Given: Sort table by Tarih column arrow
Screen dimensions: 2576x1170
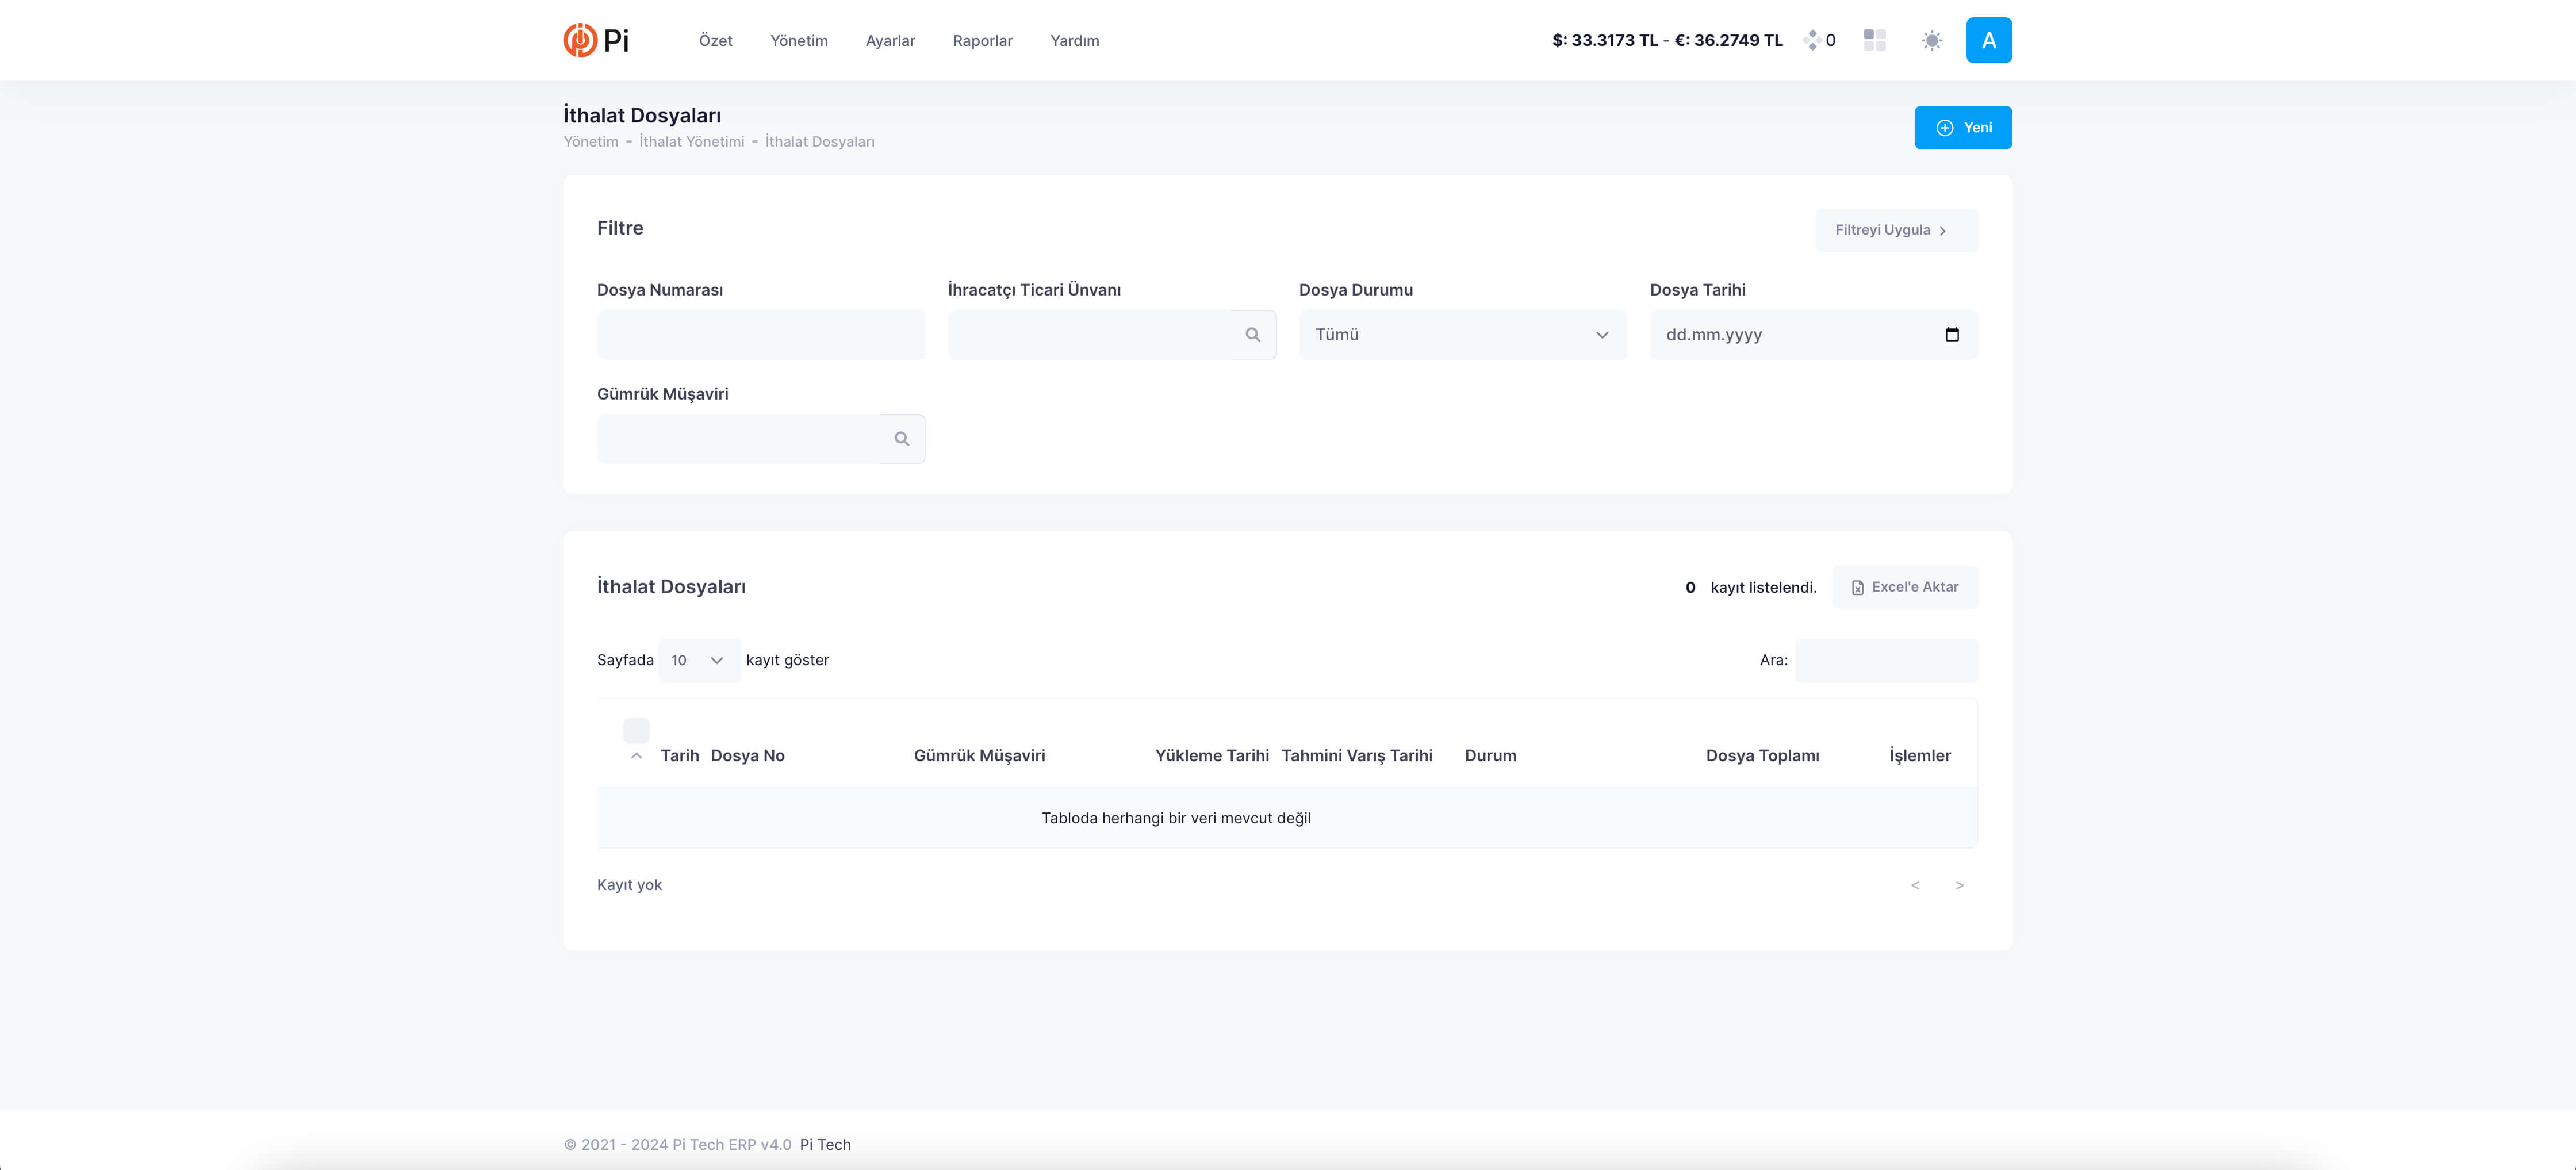Looking at the screenshot, I should (636, 756).
